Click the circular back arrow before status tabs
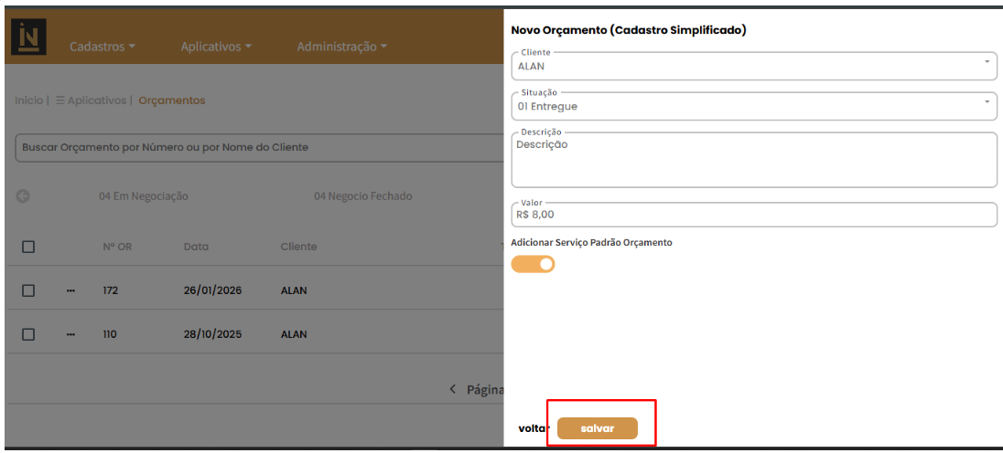The height and width of the screenshot is (453, 1003). tap(24, 196)
